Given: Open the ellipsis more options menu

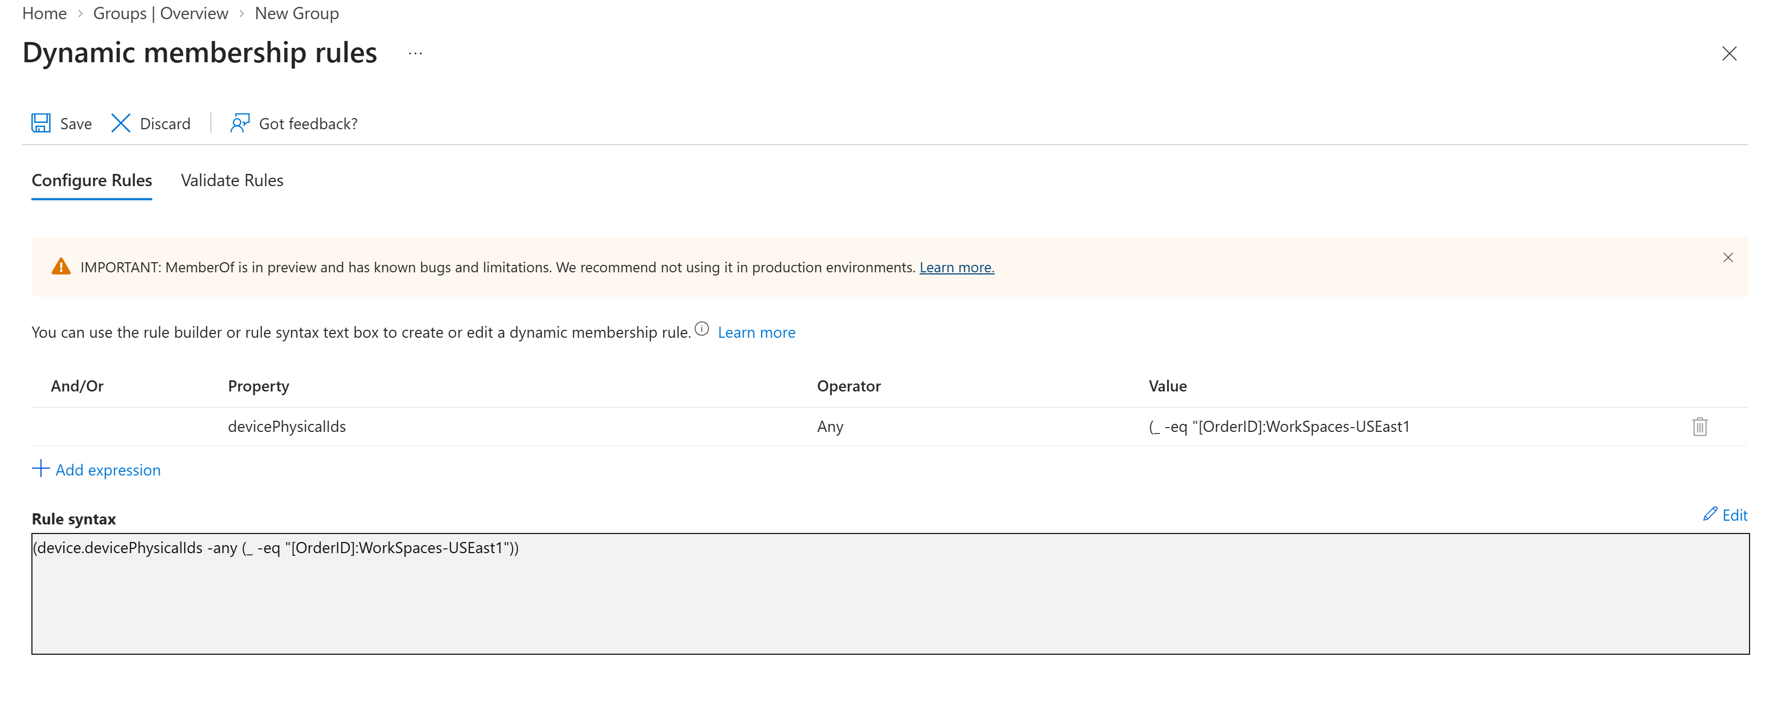Looking at the screenshot, I should tap(415, 53).
